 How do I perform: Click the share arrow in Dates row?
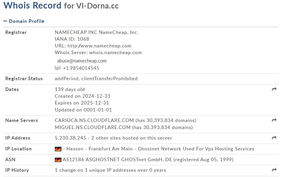pos(274,89)
